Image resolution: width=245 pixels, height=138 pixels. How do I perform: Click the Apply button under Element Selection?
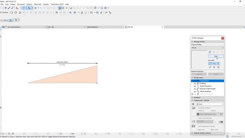[216, 74]
